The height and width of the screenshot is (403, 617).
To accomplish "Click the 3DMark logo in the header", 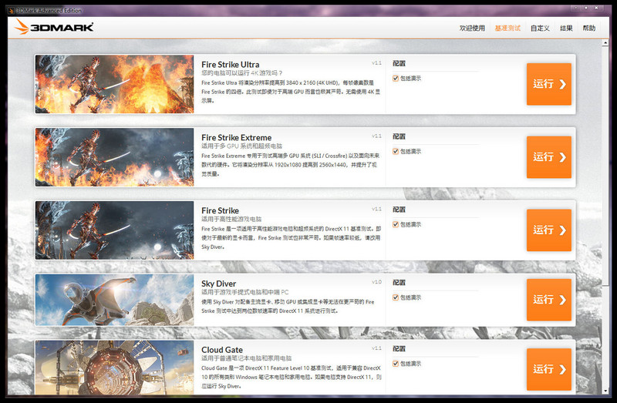I will click(x=54, y=27).
